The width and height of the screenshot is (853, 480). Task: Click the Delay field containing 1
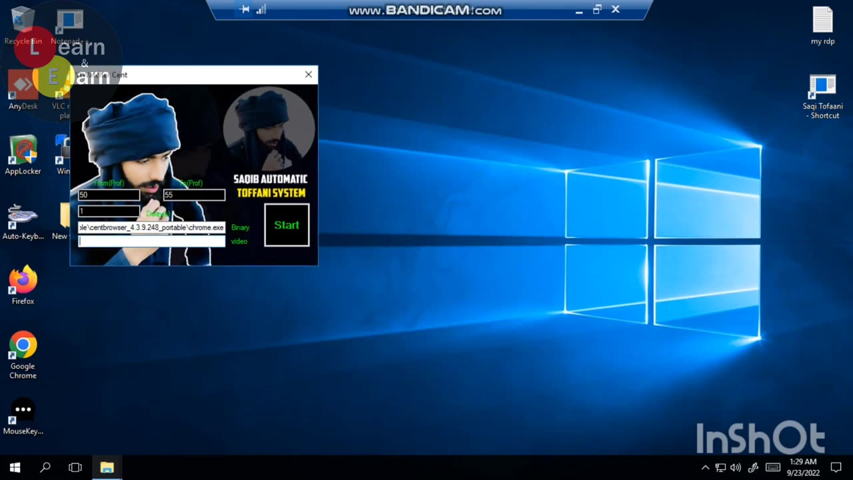coord(109,211)
